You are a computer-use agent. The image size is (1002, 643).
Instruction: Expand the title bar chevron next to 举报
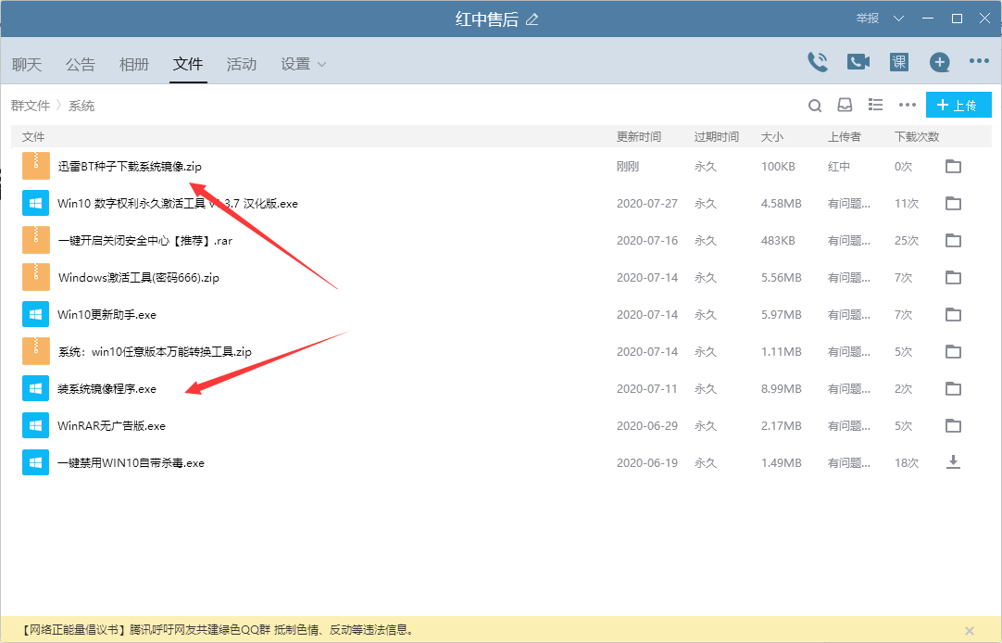coord(898,19)
